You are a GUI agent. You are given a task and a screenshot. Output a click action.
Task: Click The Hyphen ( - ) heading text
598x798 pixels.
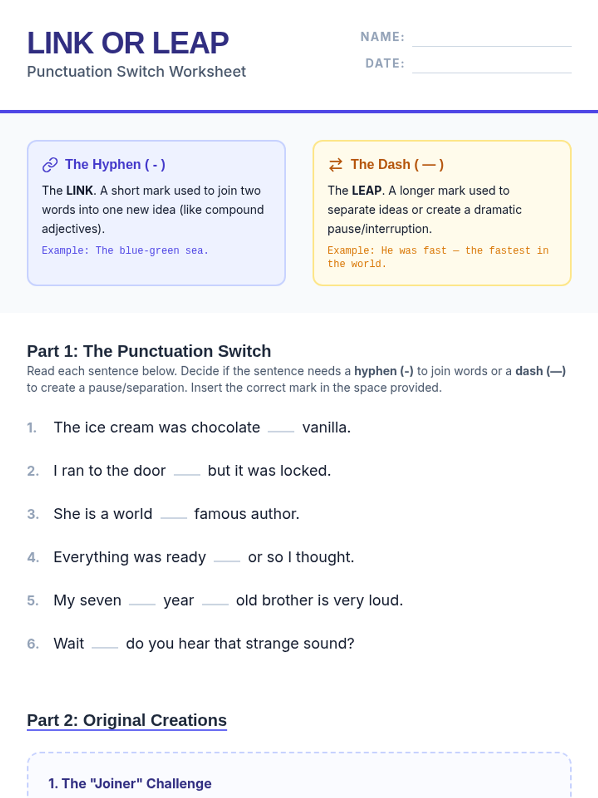pos(115,165)
